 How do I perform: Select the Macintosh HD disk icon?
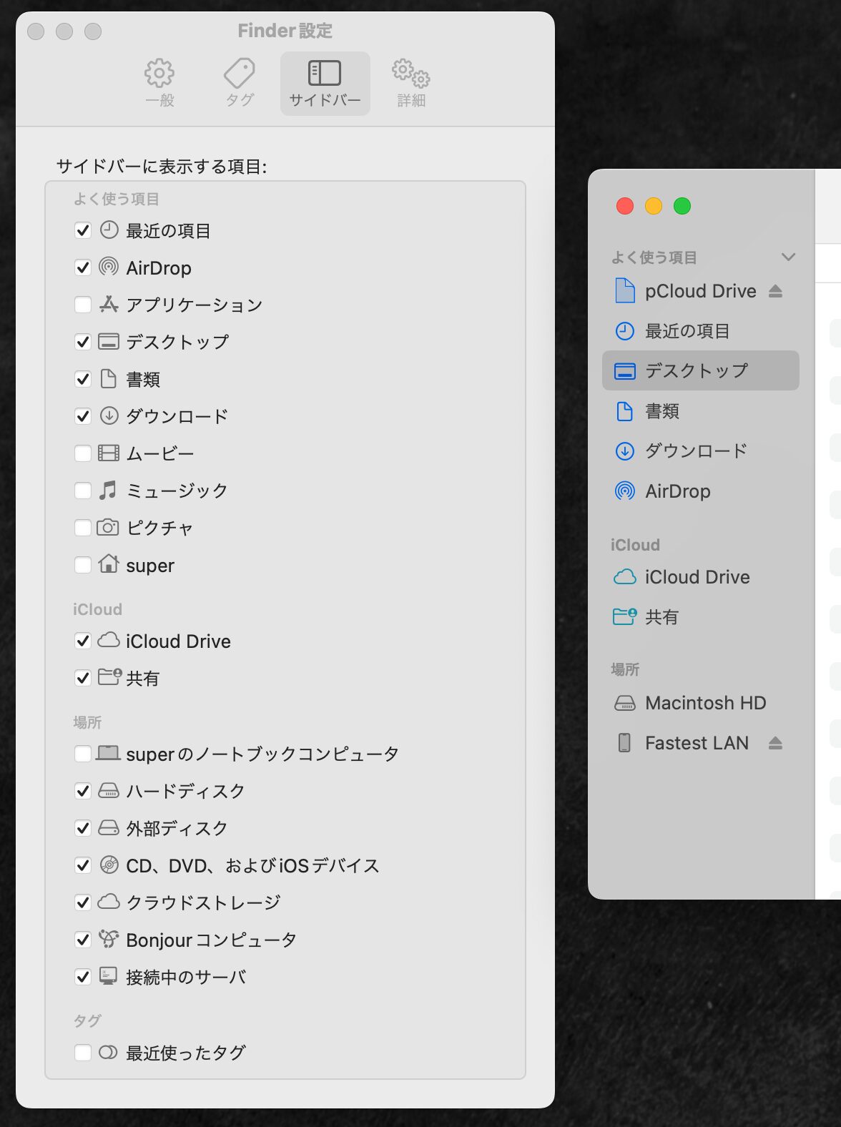625,703
